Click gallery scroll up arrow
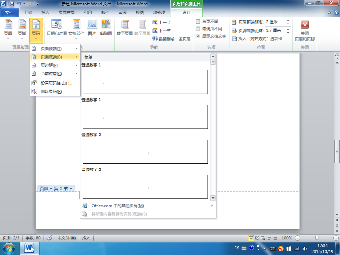The image size is (340, 255). click(x=213, y=56)
